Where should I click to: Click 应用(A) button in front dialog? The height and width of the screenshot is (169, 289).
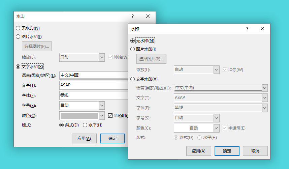point(198,151)
